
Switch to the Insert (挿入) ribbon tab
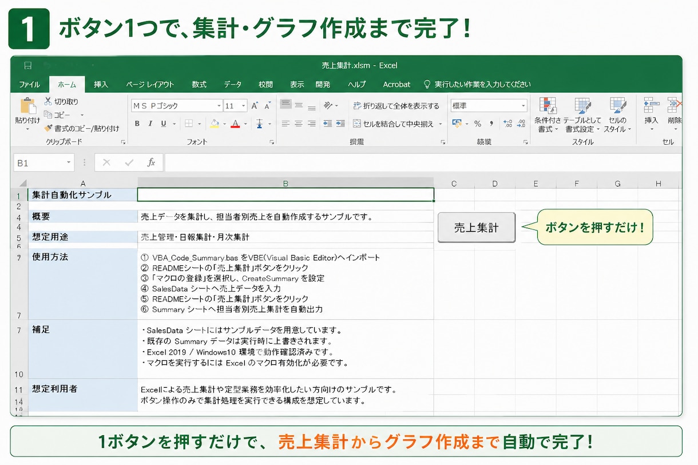(101, 84)
